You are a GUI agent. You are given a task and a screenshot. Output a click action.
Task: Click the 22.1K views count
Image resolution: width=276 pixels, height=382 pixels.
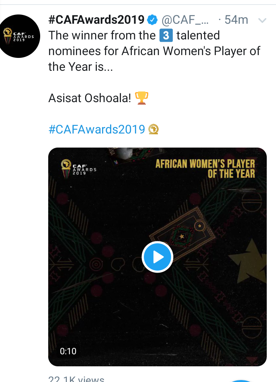pos(76,379)
